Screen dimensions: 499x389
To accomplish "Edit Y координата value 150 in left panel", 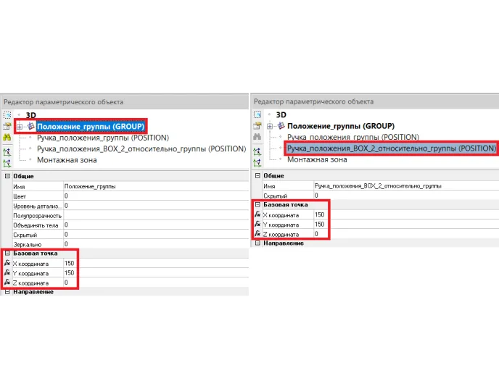I will [x=156, y=272].
